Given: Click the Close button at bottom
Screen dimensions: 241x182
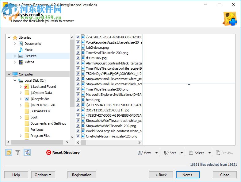Looking at the screenshot, I should tap(224, 175).
